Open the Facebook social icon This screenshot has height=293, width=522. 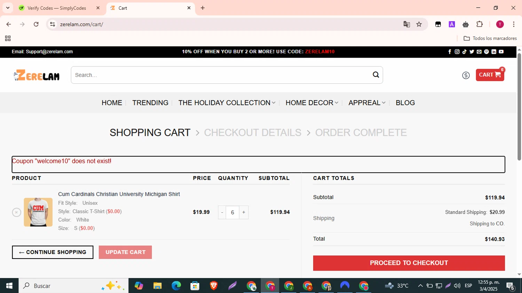450,52
